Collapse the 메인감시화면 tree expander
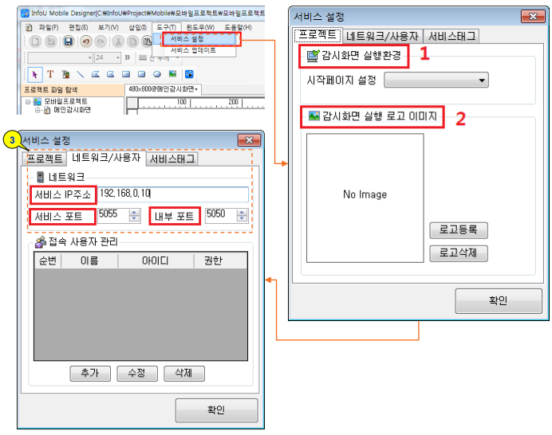Screen dimensions: 552x435 pos(37,110)
